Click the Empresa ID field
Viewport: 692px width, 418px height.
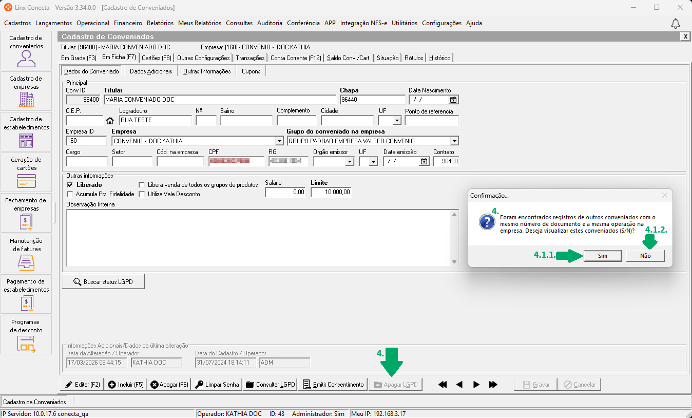click(86, 141)
